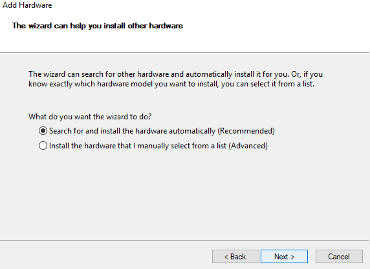Click the "What do you want the wizard to do?" prompt

(x=90, y=117)
